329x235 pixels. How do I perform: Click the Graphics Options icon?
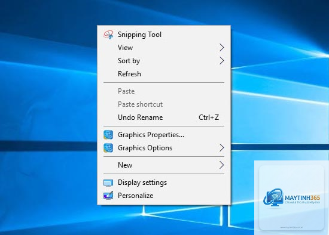click(108, 148)
